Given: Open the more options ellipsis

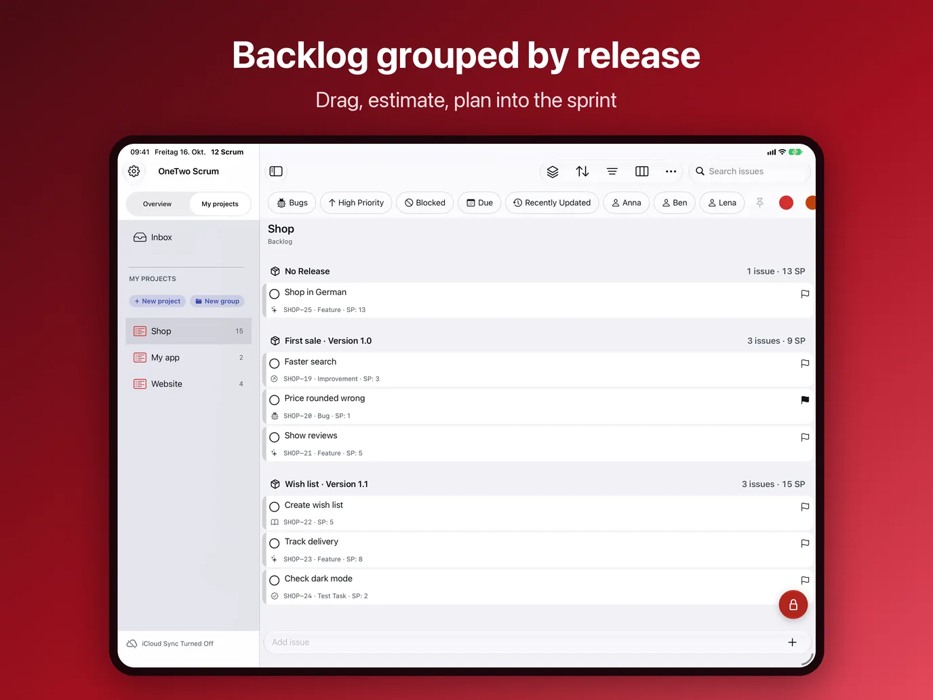Looking at the screenshot, I should click(671, 172).
